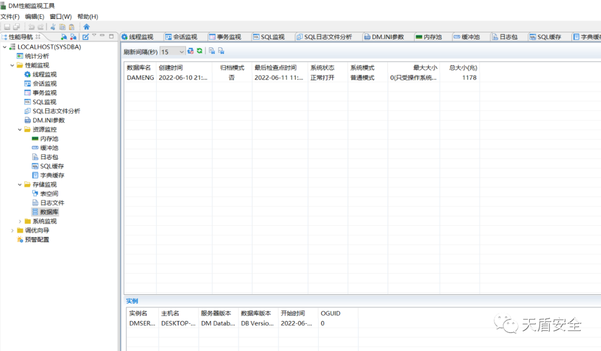Open 线程监视 in the navigation tree
Screen dimensions: 601x351
(x=44, y=75)
